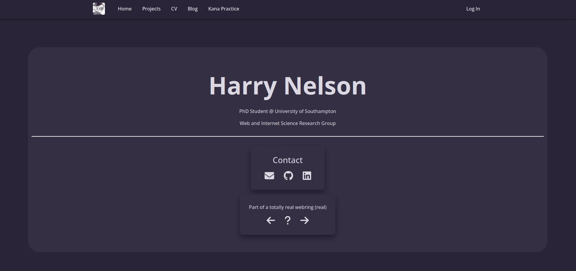Click PhD Student @ University of Southampton text
576x271 pixels.
tap(288, 111)
